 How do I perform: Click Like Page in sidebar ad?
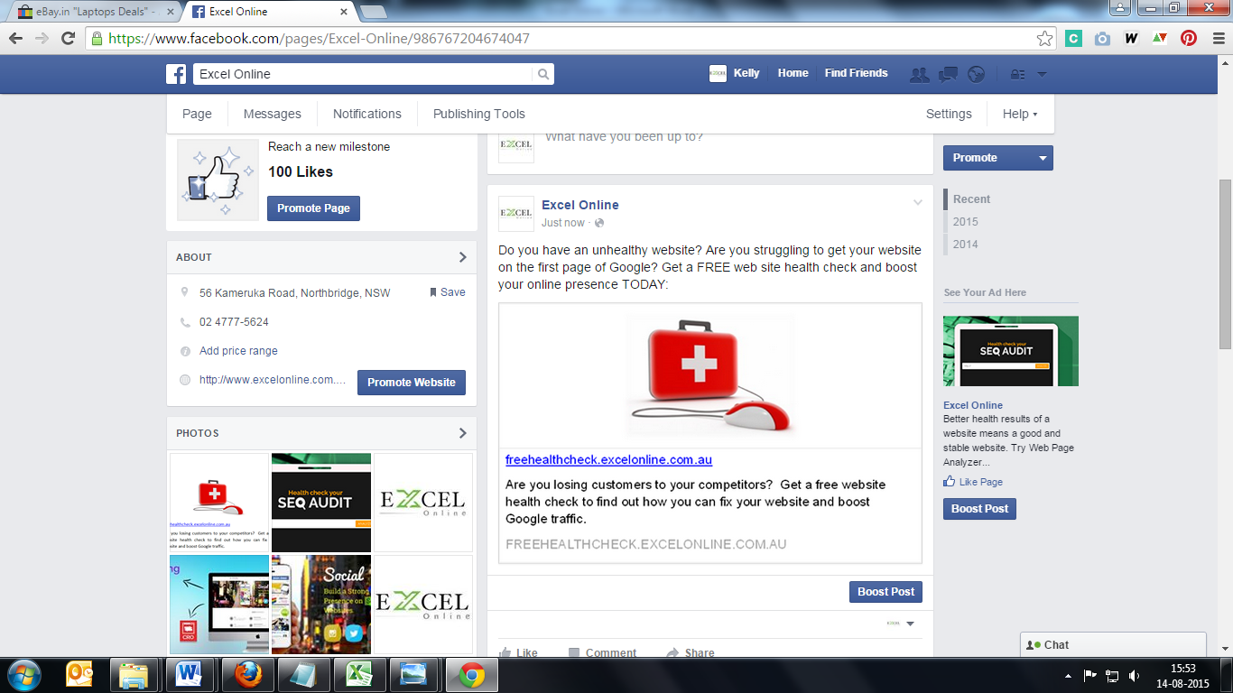[x=973, y=482]
